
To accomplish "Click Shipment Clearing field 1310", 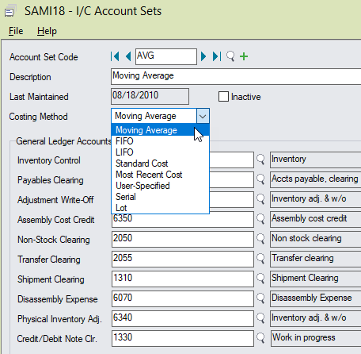I will click(x=183, y=279).
